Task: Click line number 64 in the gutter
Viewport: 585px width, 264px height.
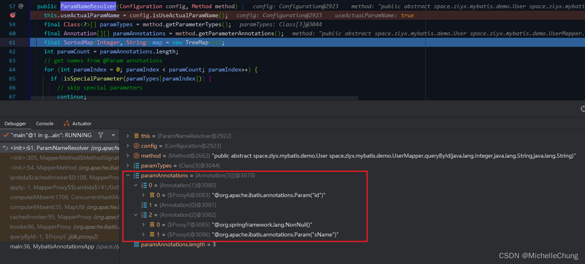Action: pyautogui.click(x=12, y=69)
